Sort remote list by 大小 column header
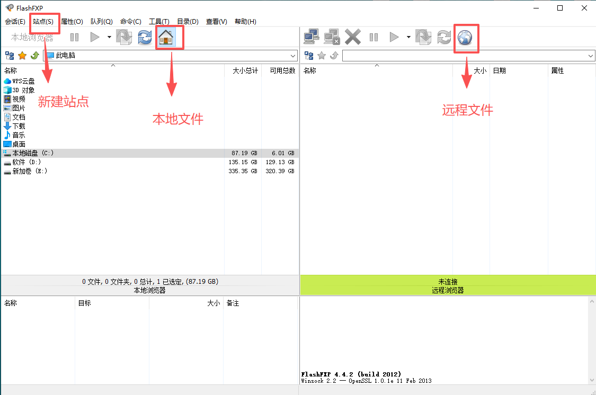The image size is (596, 395). 472,70
